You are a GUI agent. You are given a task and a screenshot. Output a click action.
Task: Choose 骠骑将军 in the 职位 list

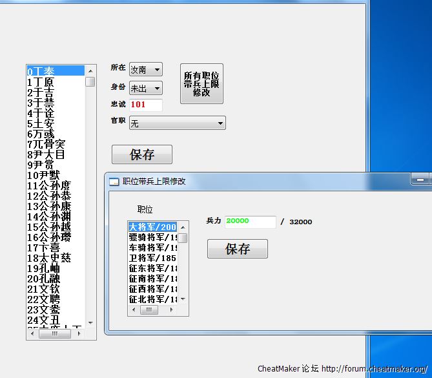(x=152, y=238)
